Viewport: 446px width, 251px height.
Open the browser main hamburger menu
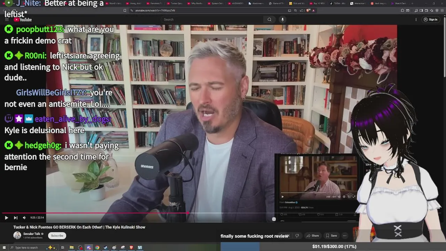pyautogui.click(x=442, y=10)
